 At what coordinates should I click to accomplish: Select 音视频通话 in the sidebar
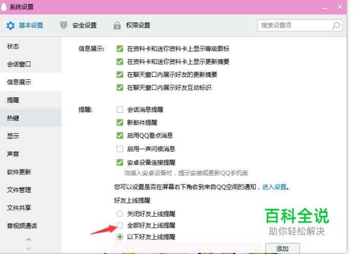pos(31,225)
